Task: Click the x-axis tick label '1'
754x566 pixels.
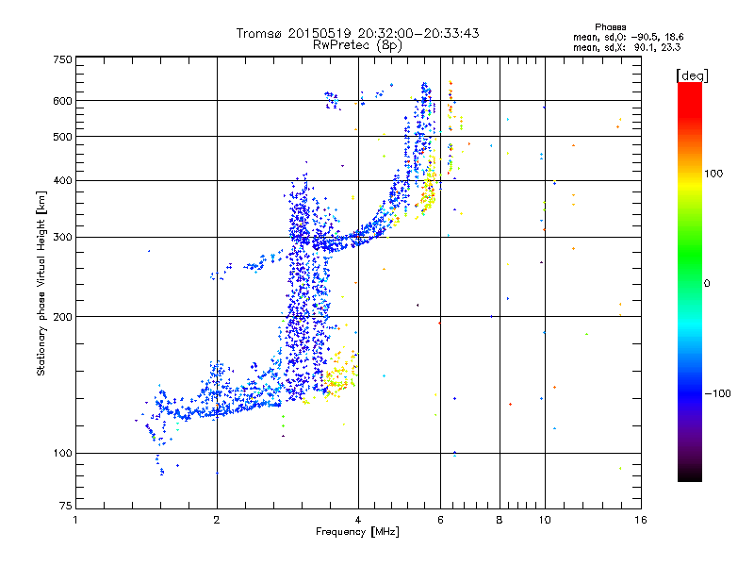Action: (x=75, y=520)
